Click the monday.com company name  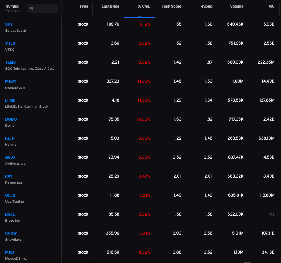(15, 88)
